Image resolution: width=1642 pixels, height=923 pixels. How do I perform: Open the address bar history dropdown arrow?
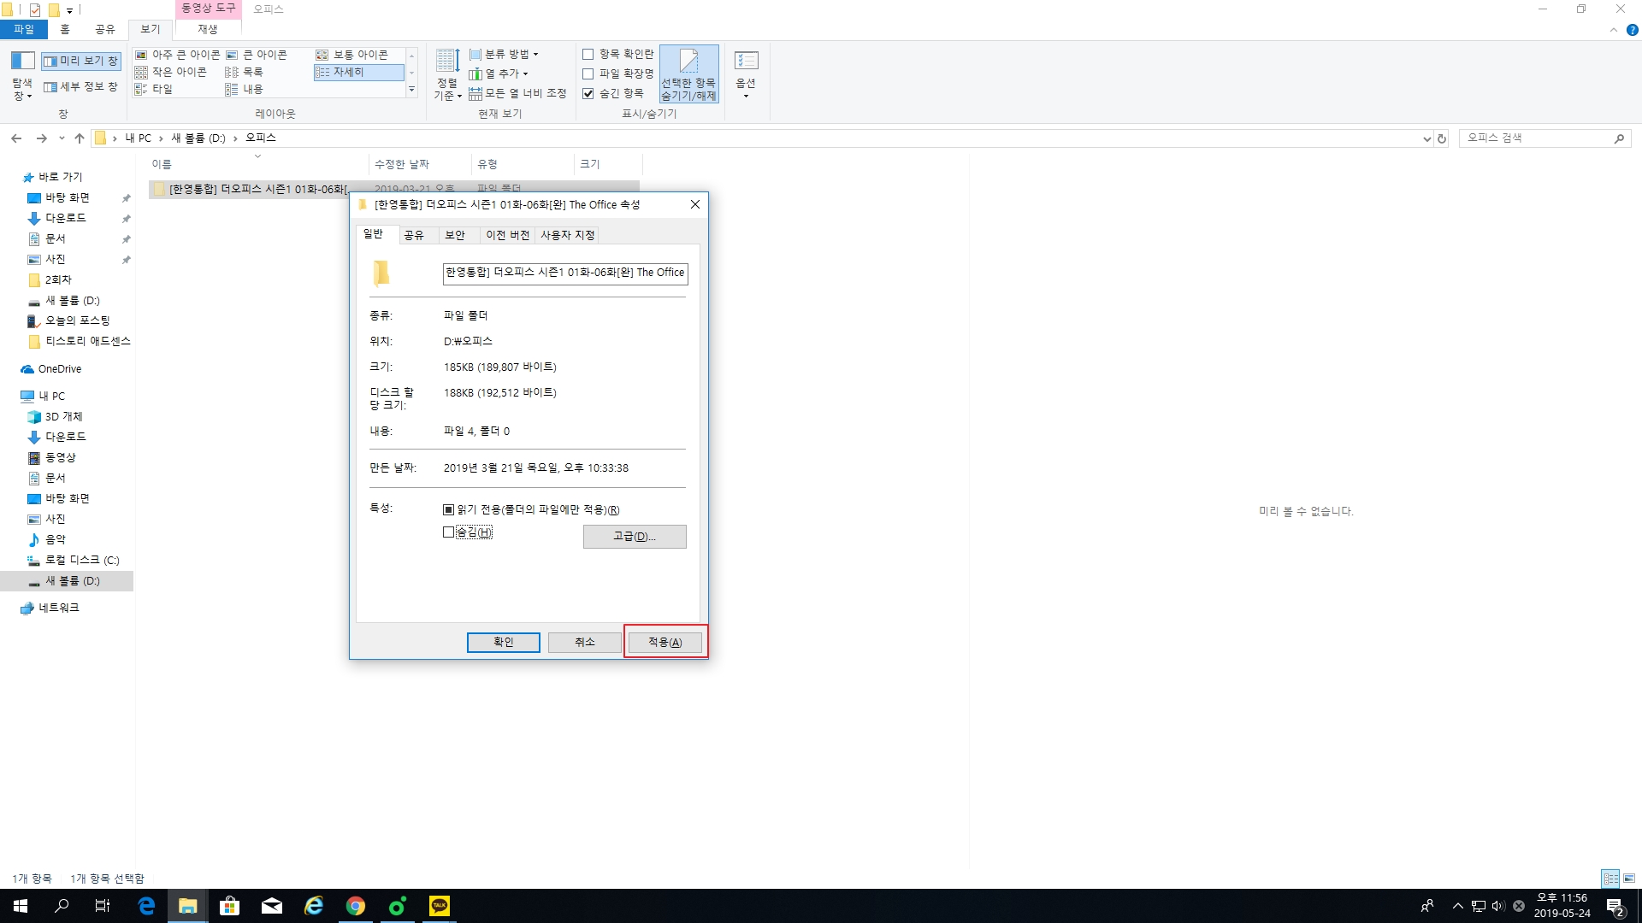[x=1426, y=138]
